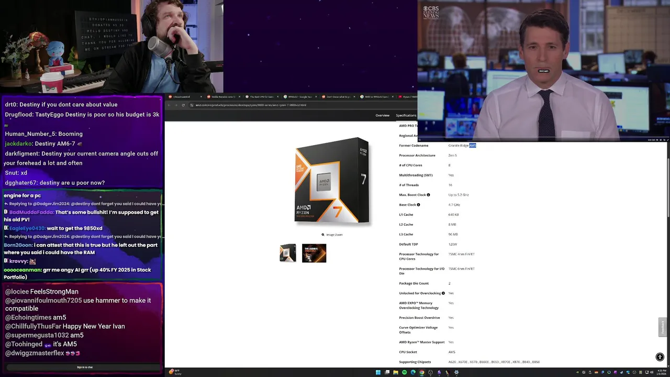Screen dimensions: 670x377
Task: Switch to 'Don't know what to pick' tab
Action: (x=337, y=97)
